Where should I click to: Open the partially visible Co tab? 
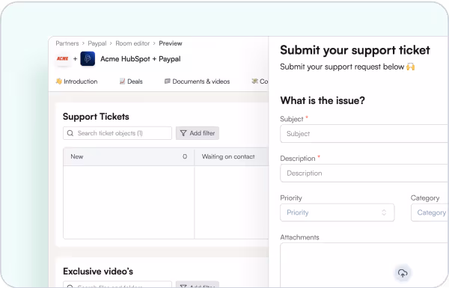[x=260, y=82]
